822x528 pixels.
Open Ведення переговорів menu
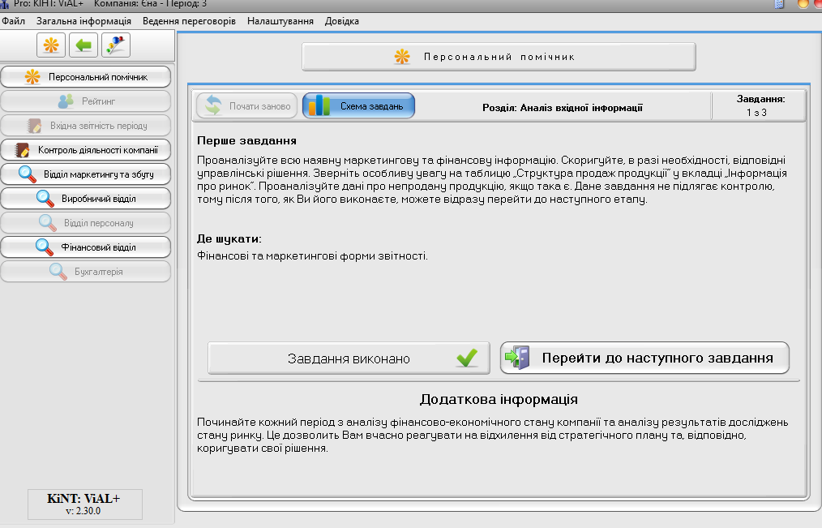pyautogui.click(x=189, y=21)
